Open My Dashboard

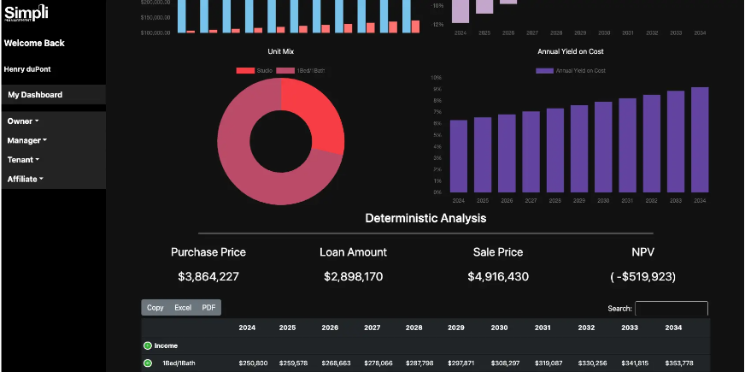coord(54,95)
